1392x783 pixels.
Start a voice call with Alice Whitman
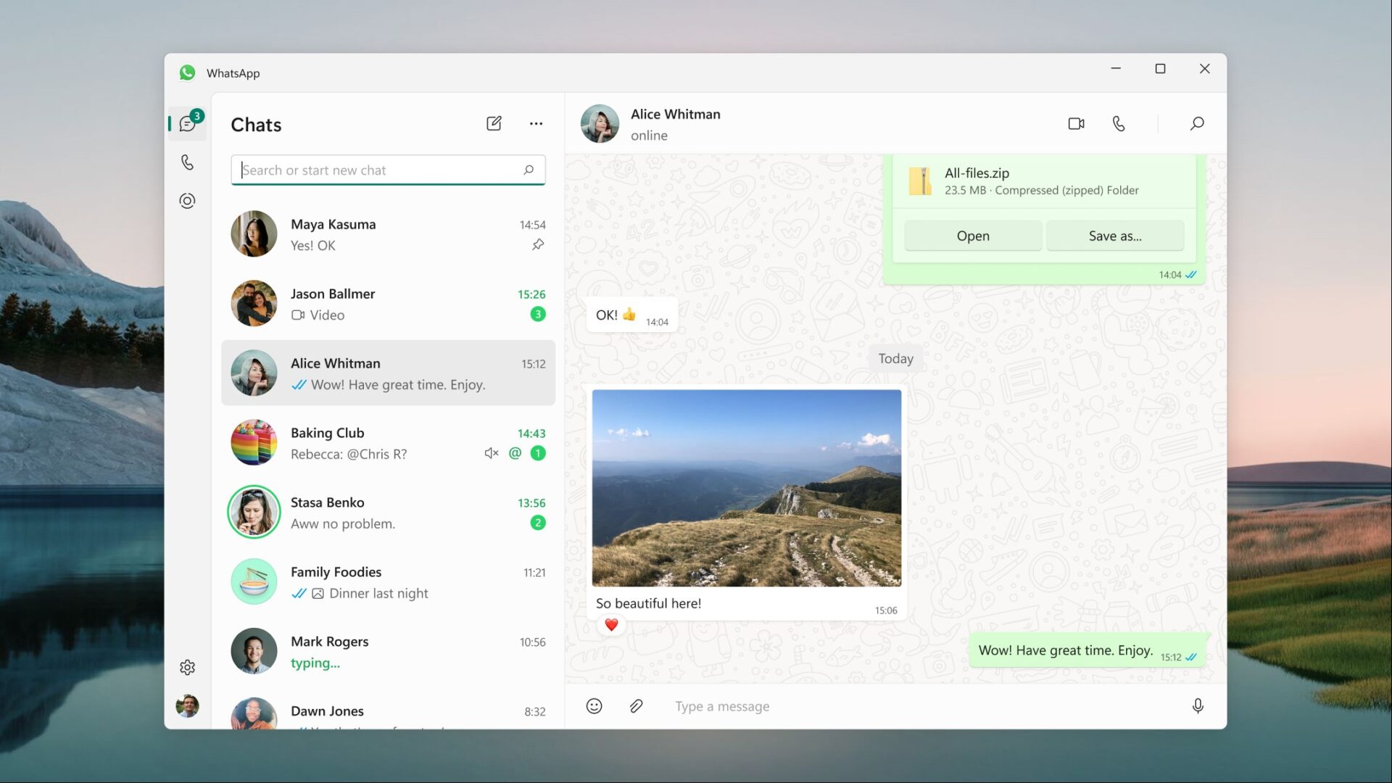(1119, 123)
